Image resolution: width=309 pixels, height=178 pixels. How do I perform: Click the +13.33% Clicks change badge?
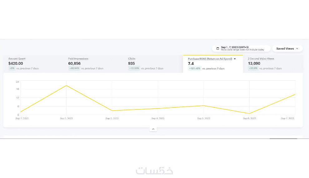pyautogui.click(x=134, y=68)
